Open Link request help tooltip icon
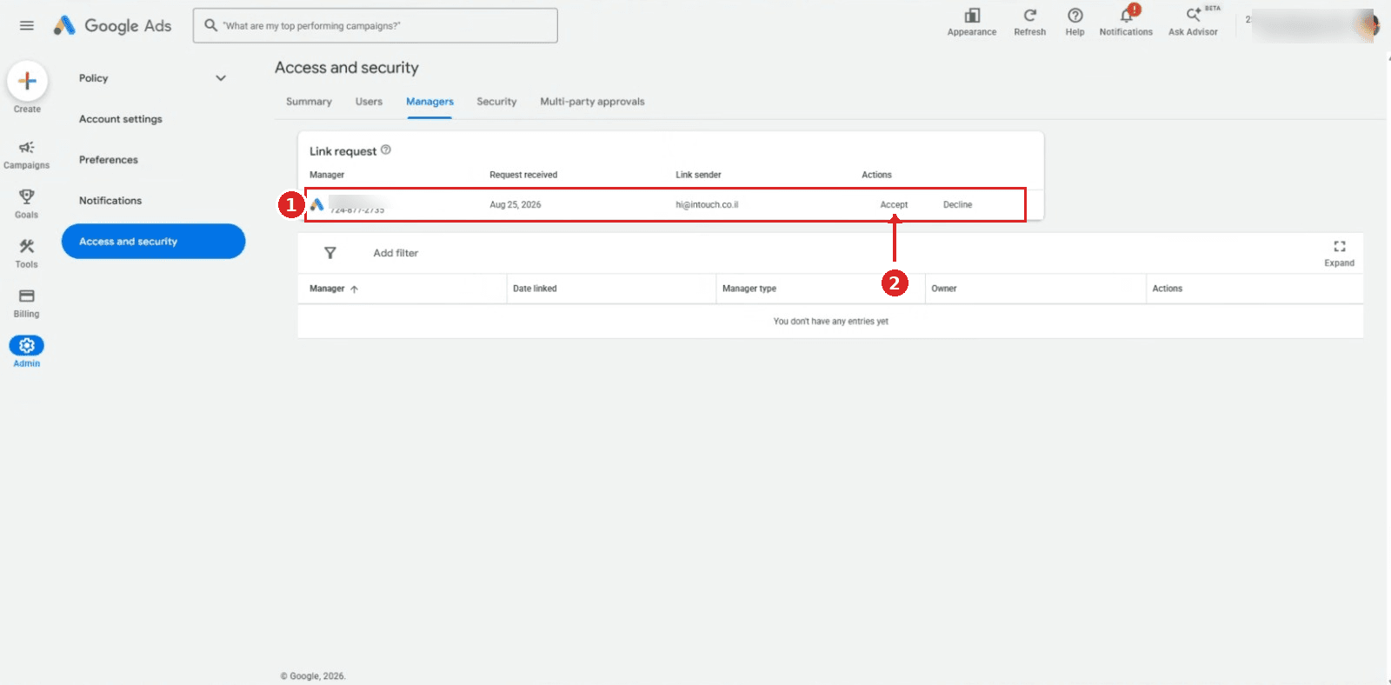This screenshot has height=685, width=1391. pyautogui.click(x=386, y=150)
